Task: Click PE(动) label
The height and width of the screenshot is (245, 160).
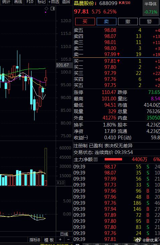Action: click(124, 138)
